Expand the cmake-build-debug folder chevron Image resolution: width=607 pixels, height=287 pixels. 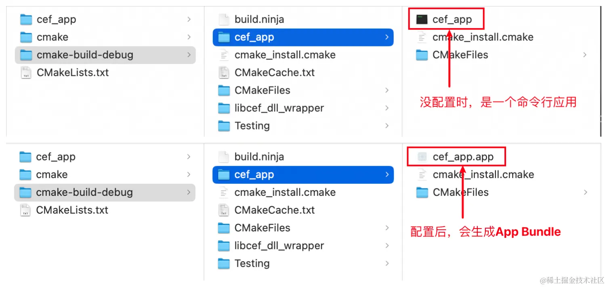pyautogui.click(x=189, y=55)
